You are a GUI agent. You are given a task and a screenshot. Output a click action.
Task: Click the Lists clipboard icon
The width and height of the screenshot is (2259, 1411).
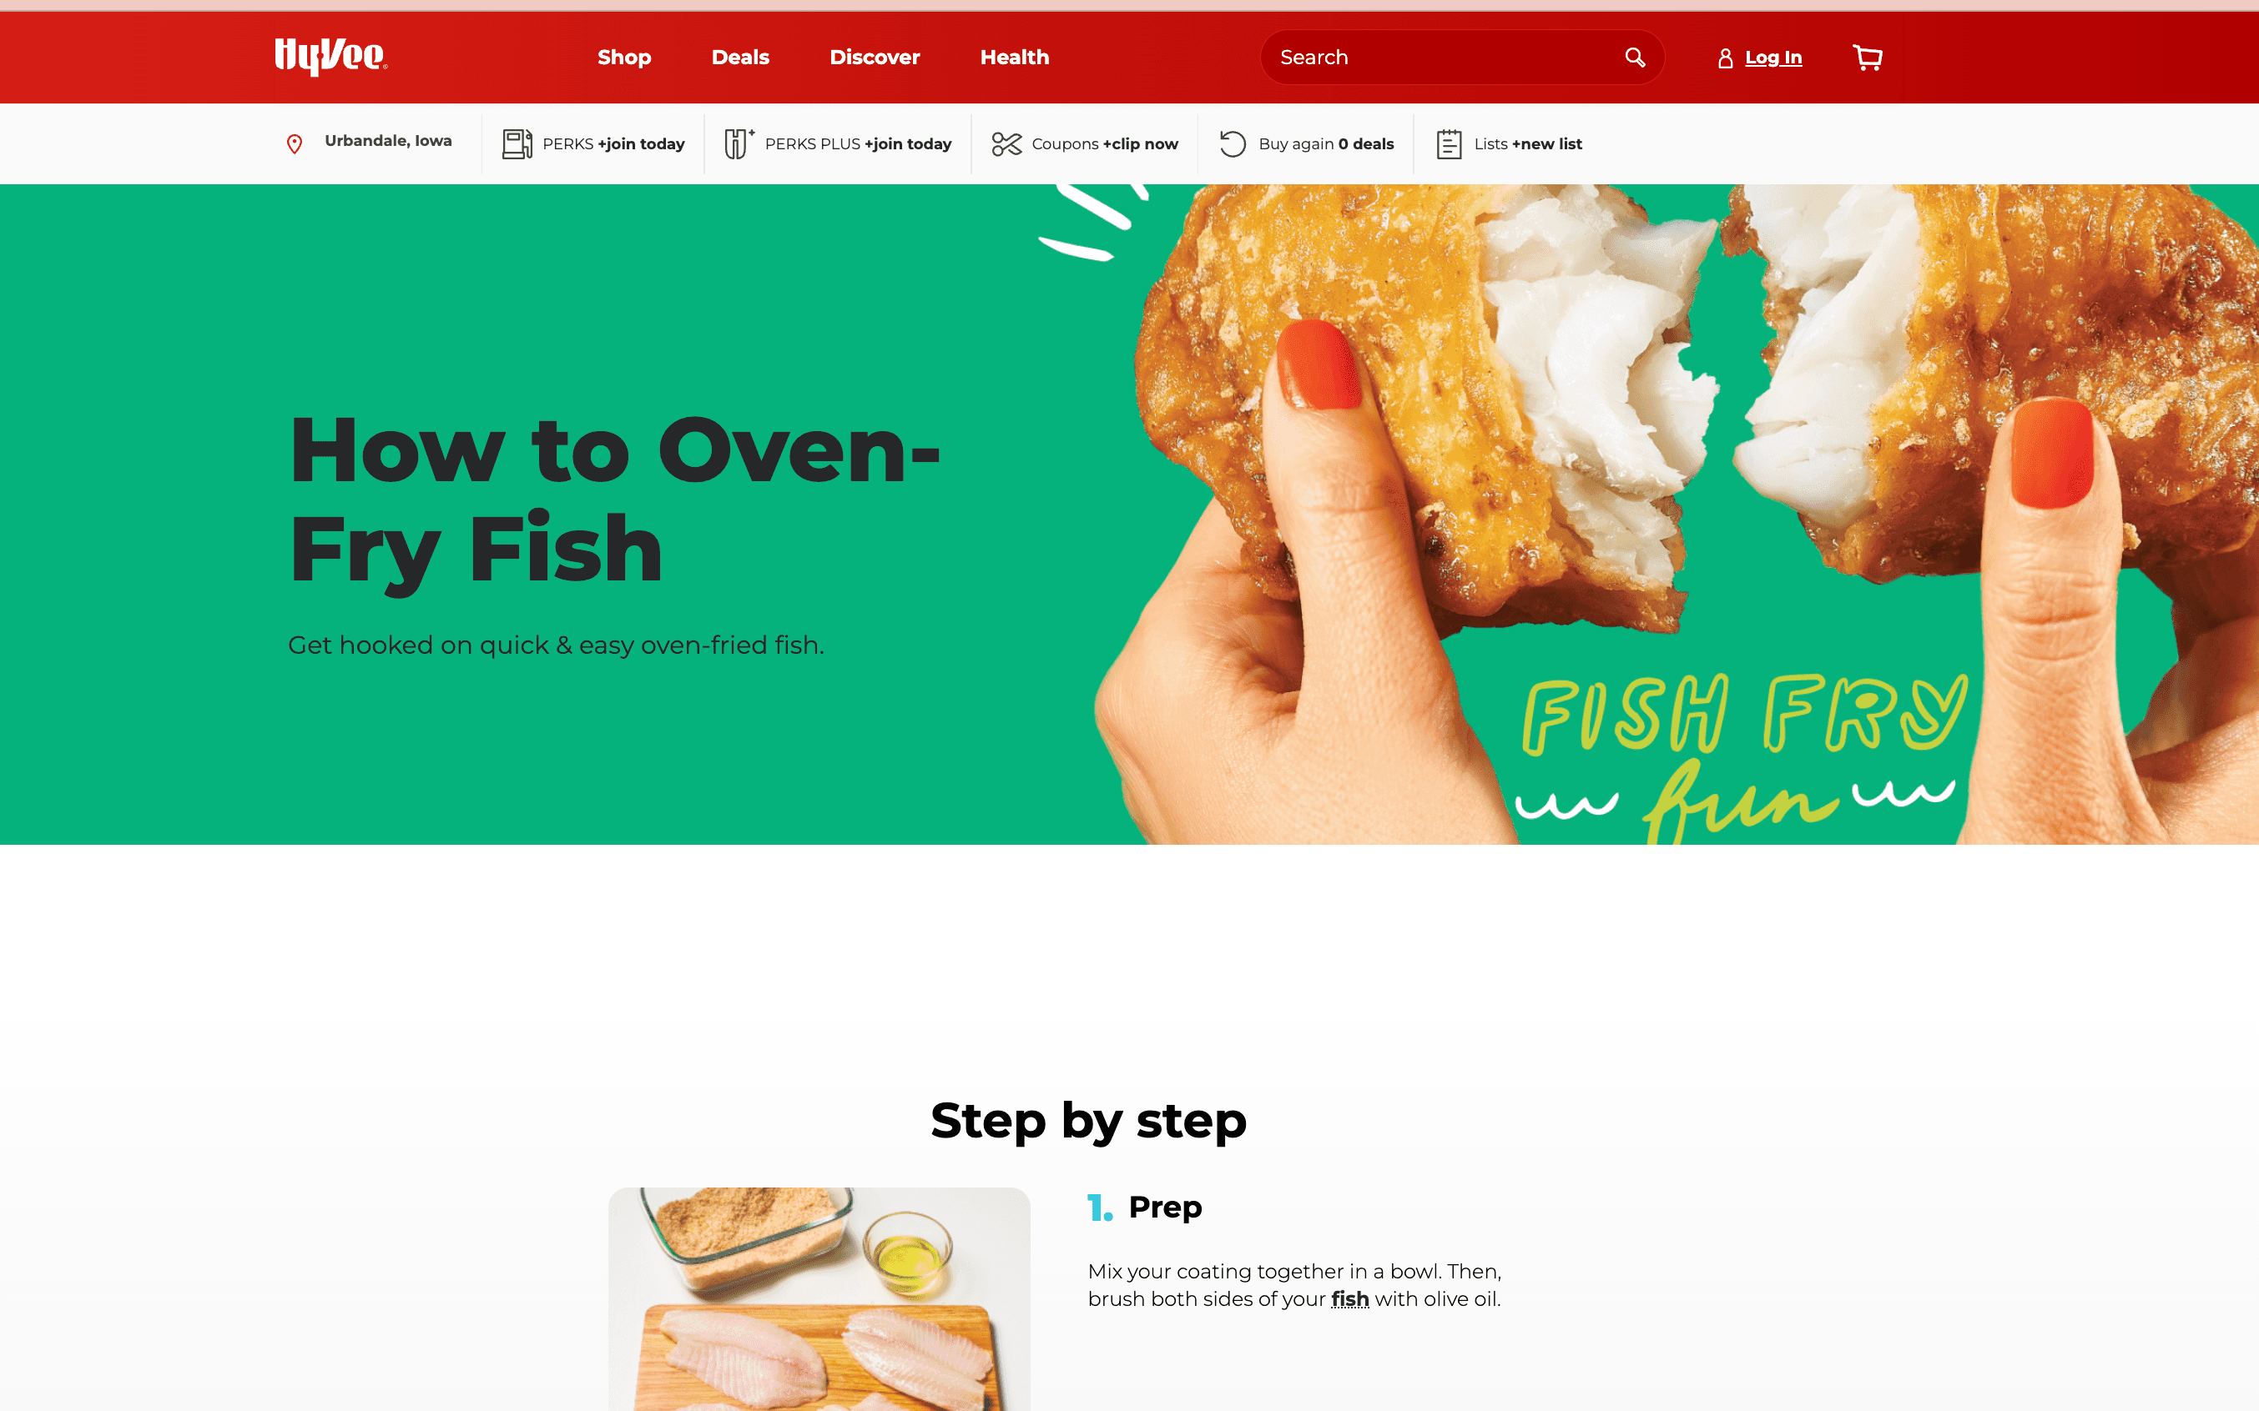click(x=1449, y=143)
